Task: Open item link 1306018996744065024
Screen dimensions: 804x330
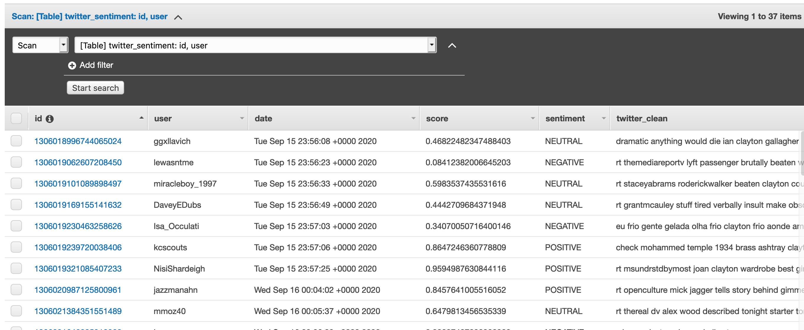Action: (78, 141)
